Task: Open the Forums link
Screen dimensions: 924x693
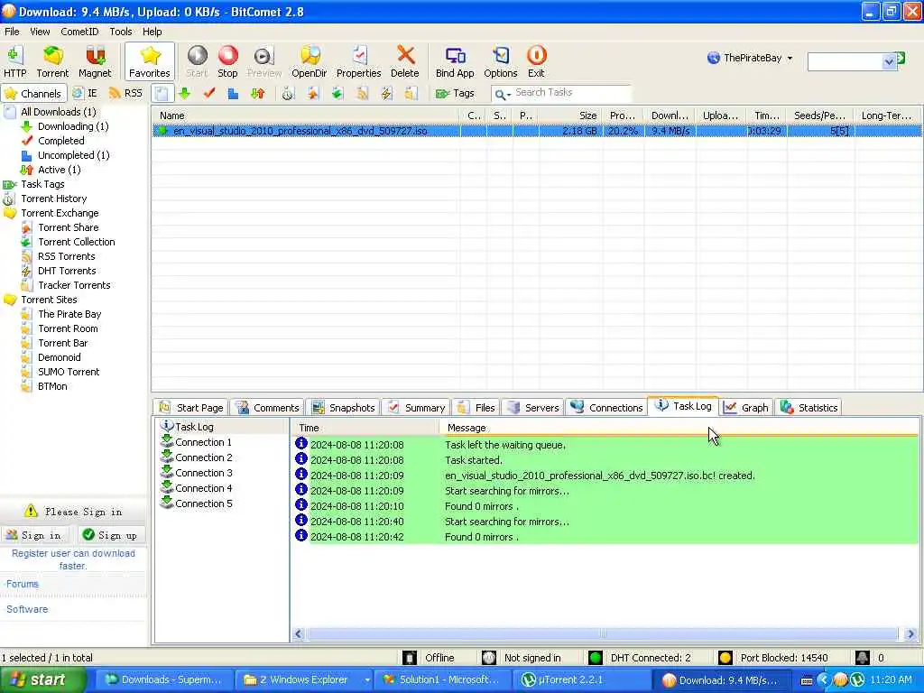Action: pos(23,584)
